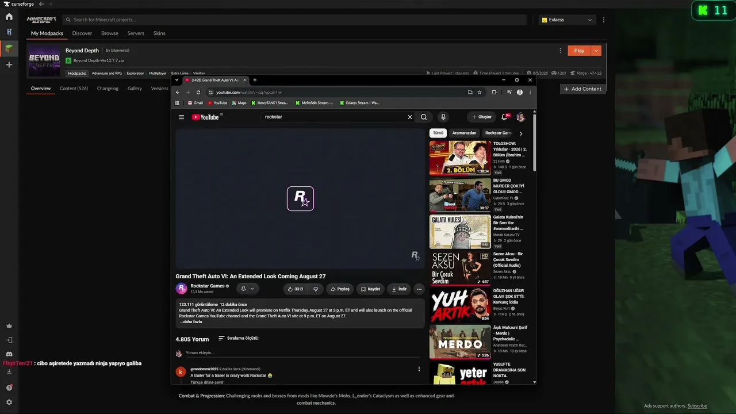Open more actions for the video
The height and width of the screenshot is (414, 736).
click(419, 289)
